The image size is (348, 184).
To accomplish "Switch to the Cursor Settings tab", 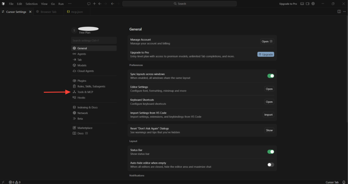I will click(16, 12).
